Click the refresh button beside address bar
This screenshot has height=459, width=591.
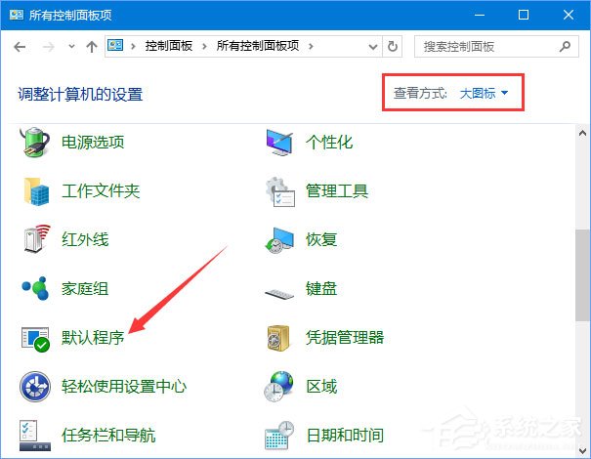click(393, 46)
